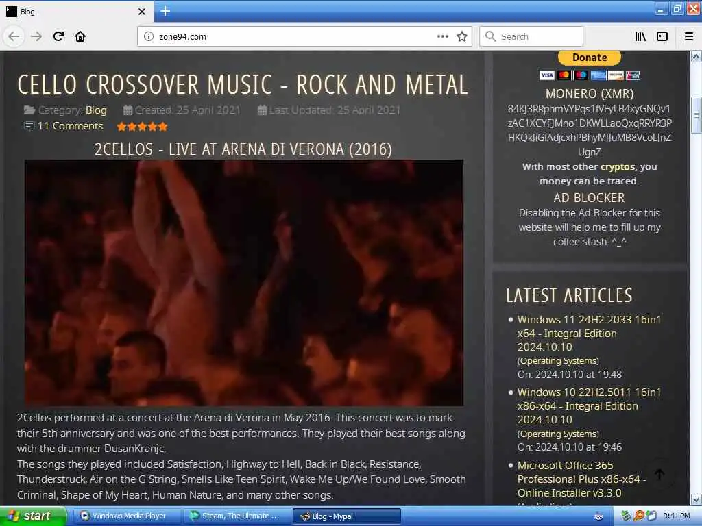Click the AD BLOCKER heading

(589, 198)
